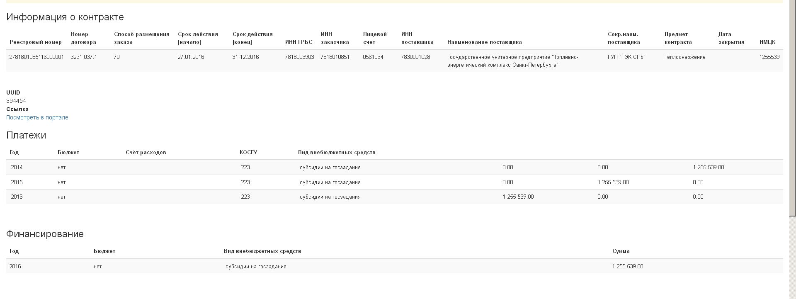Click the 'КОСГУ' column header
This screenshot has width=796, height=299.
tap(248, 152)
